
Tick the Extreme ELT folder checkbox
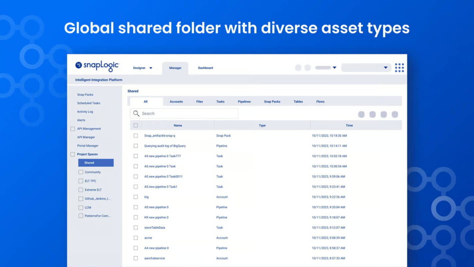81,190
